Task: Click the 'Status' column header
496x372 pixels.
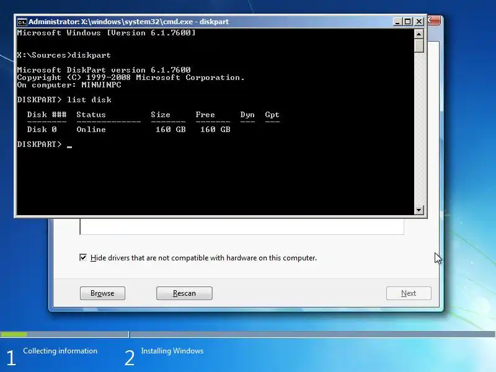Action: point(91,115)
